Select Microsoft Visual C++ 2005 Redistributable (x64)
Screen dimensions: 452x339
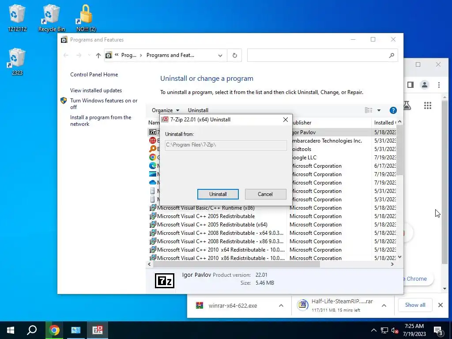pyautogui.click(x=212, y=225)
